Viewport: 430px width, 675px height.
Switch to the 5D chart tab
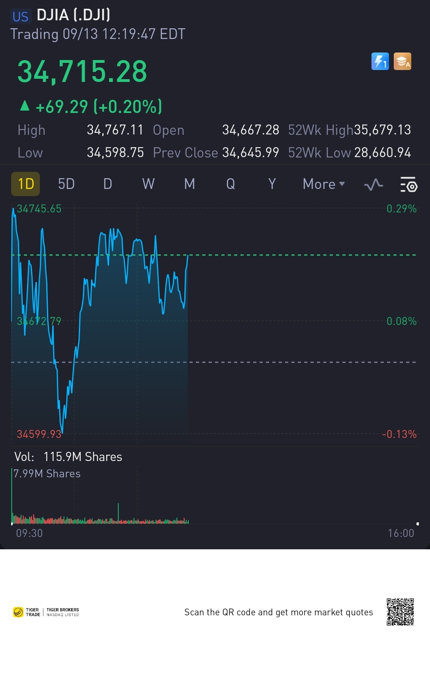coord(66,184)
